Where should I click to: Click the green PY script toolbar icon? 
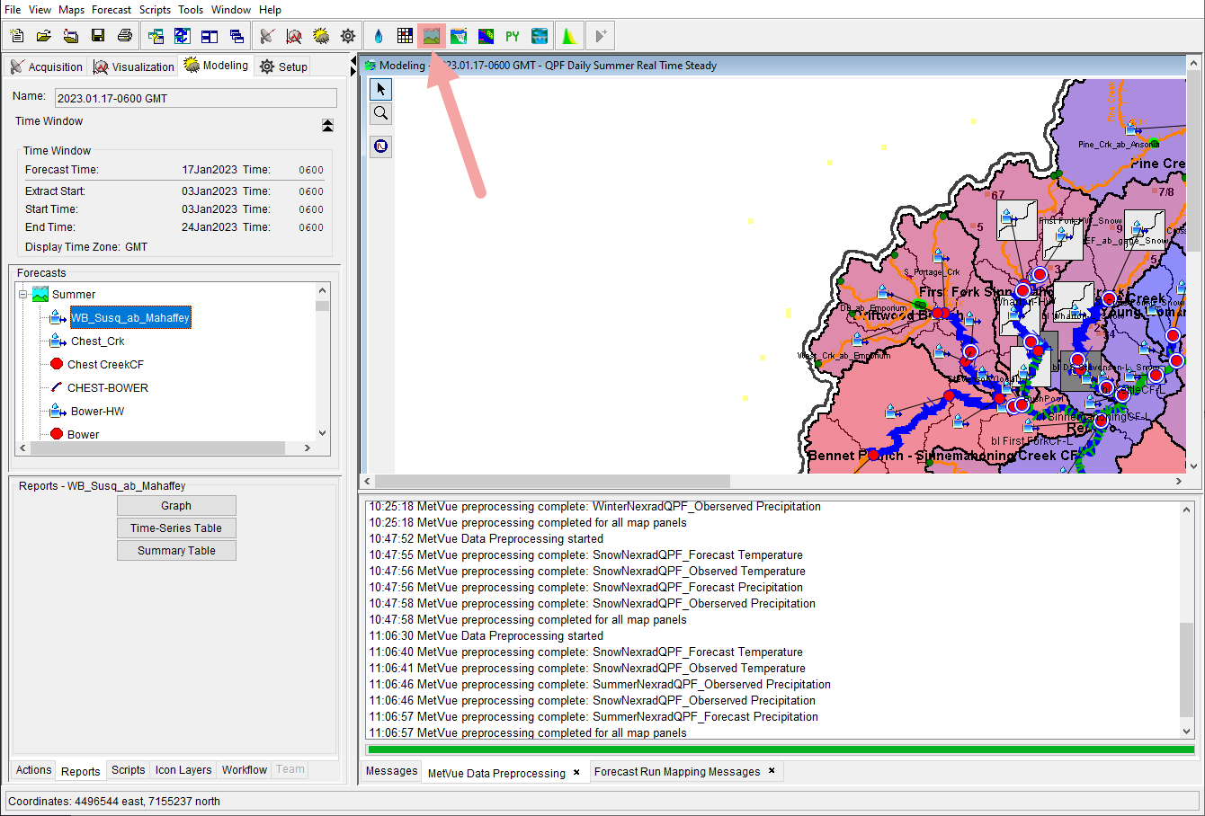[513, 36]
